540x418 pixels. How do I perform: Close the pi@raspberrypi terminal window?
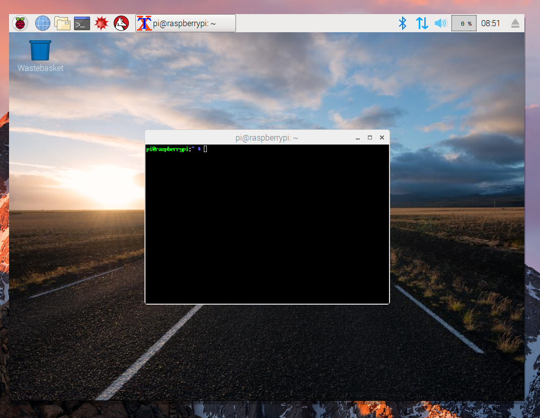click(x=382, y=137)
